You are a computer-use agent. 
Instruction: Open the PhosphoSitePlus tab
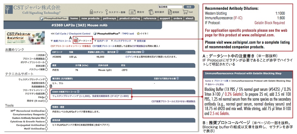coord(54,18)
